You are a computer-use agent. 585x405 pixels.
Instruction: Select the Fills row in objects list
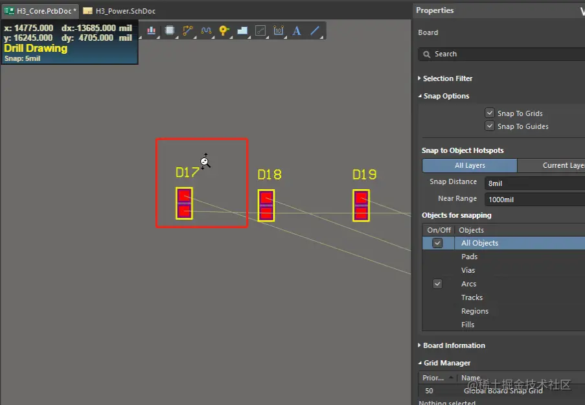pos(503,325)
